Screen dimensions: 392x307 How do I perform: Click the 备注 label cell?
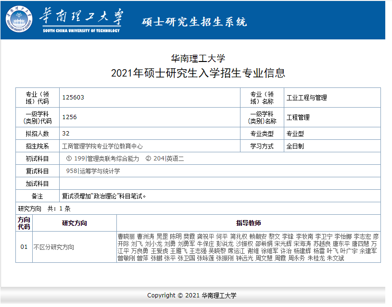coord(38,196)
